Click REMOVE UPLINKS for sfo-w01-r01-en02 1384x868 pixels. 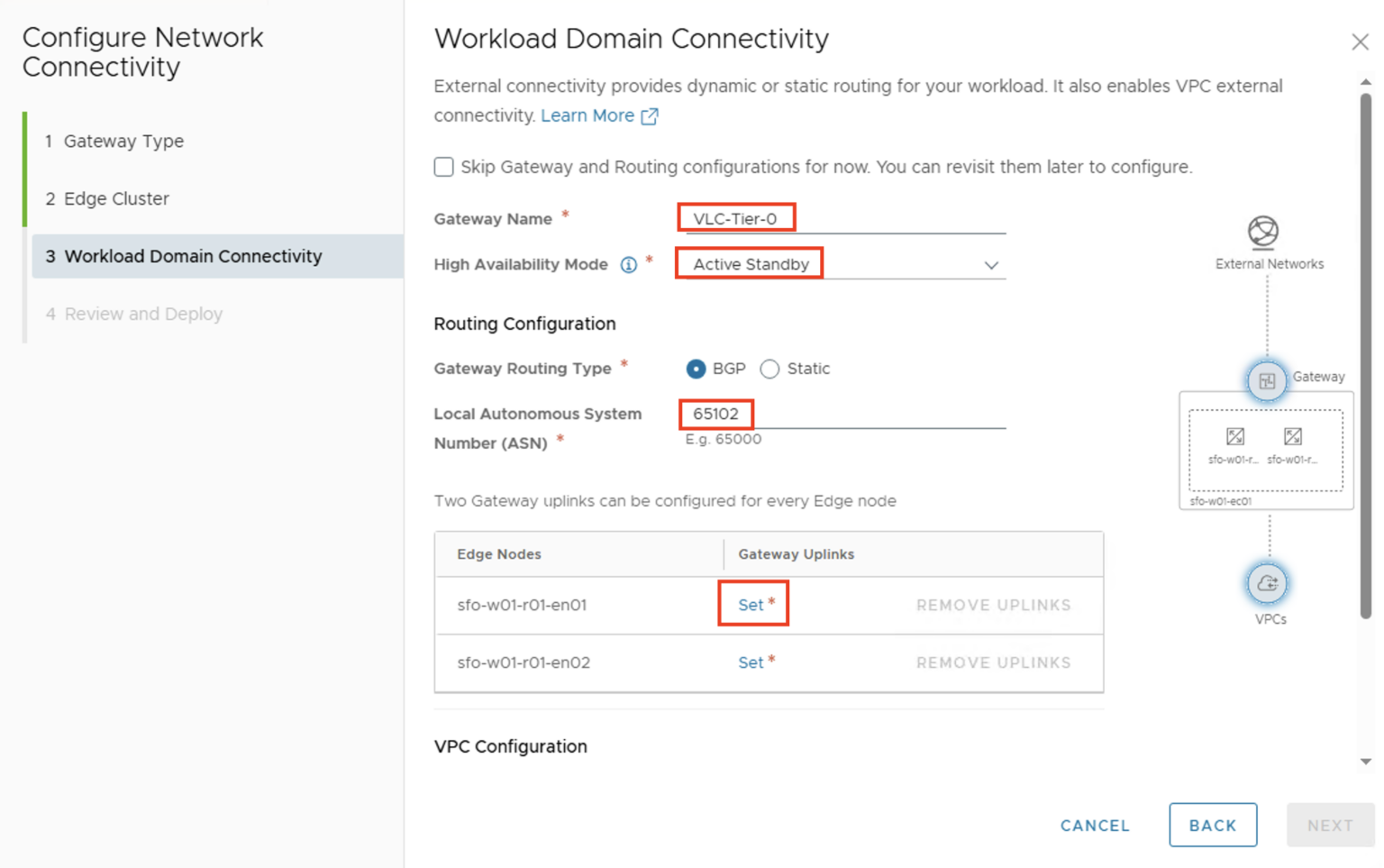pyautogui.click(x=993, y=662)
